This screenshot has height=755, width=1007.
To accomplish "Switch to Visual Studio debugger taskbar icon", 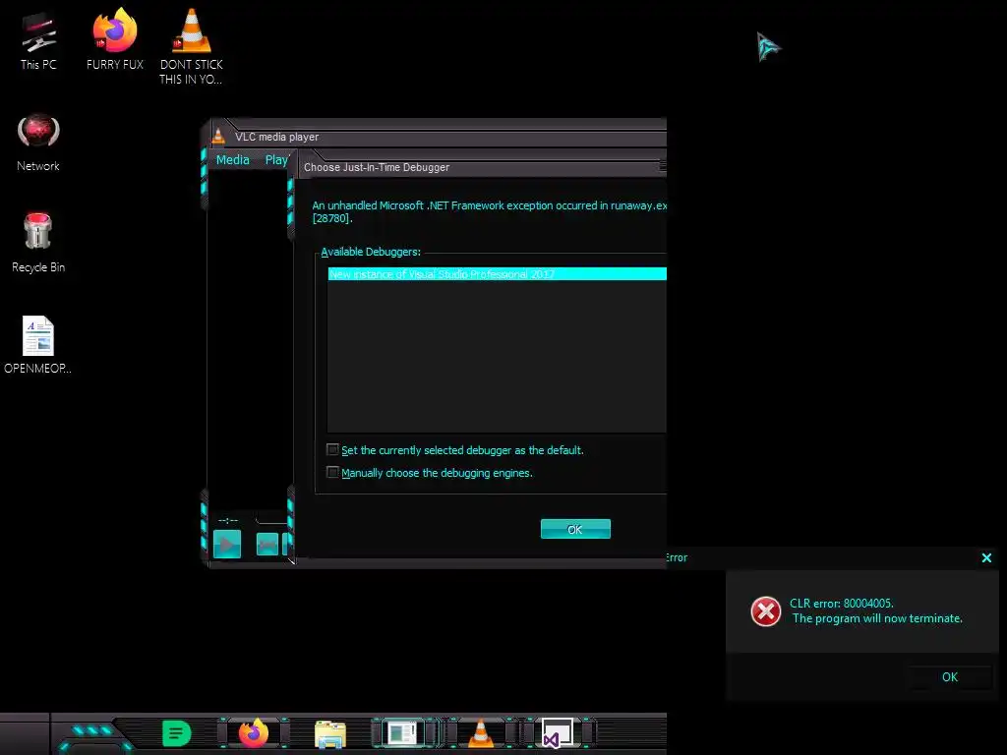I will click(557, 733).
